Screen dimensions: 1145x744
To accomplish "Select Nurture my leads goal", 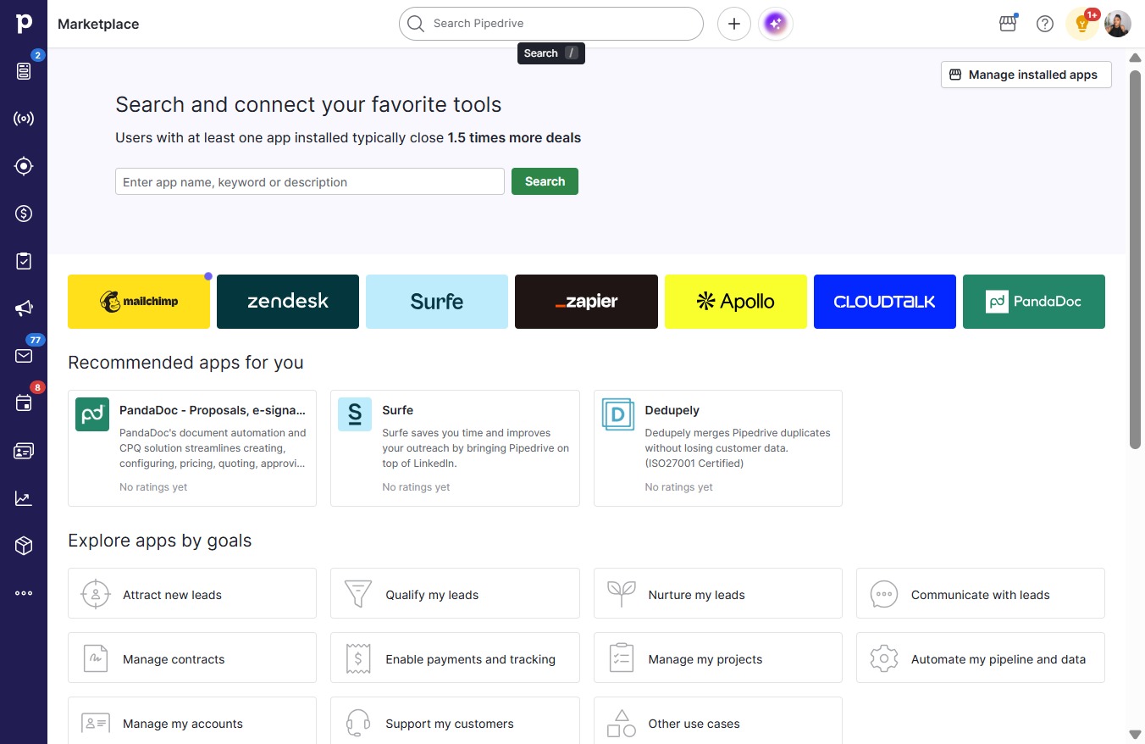I will [x=718, y=593].
